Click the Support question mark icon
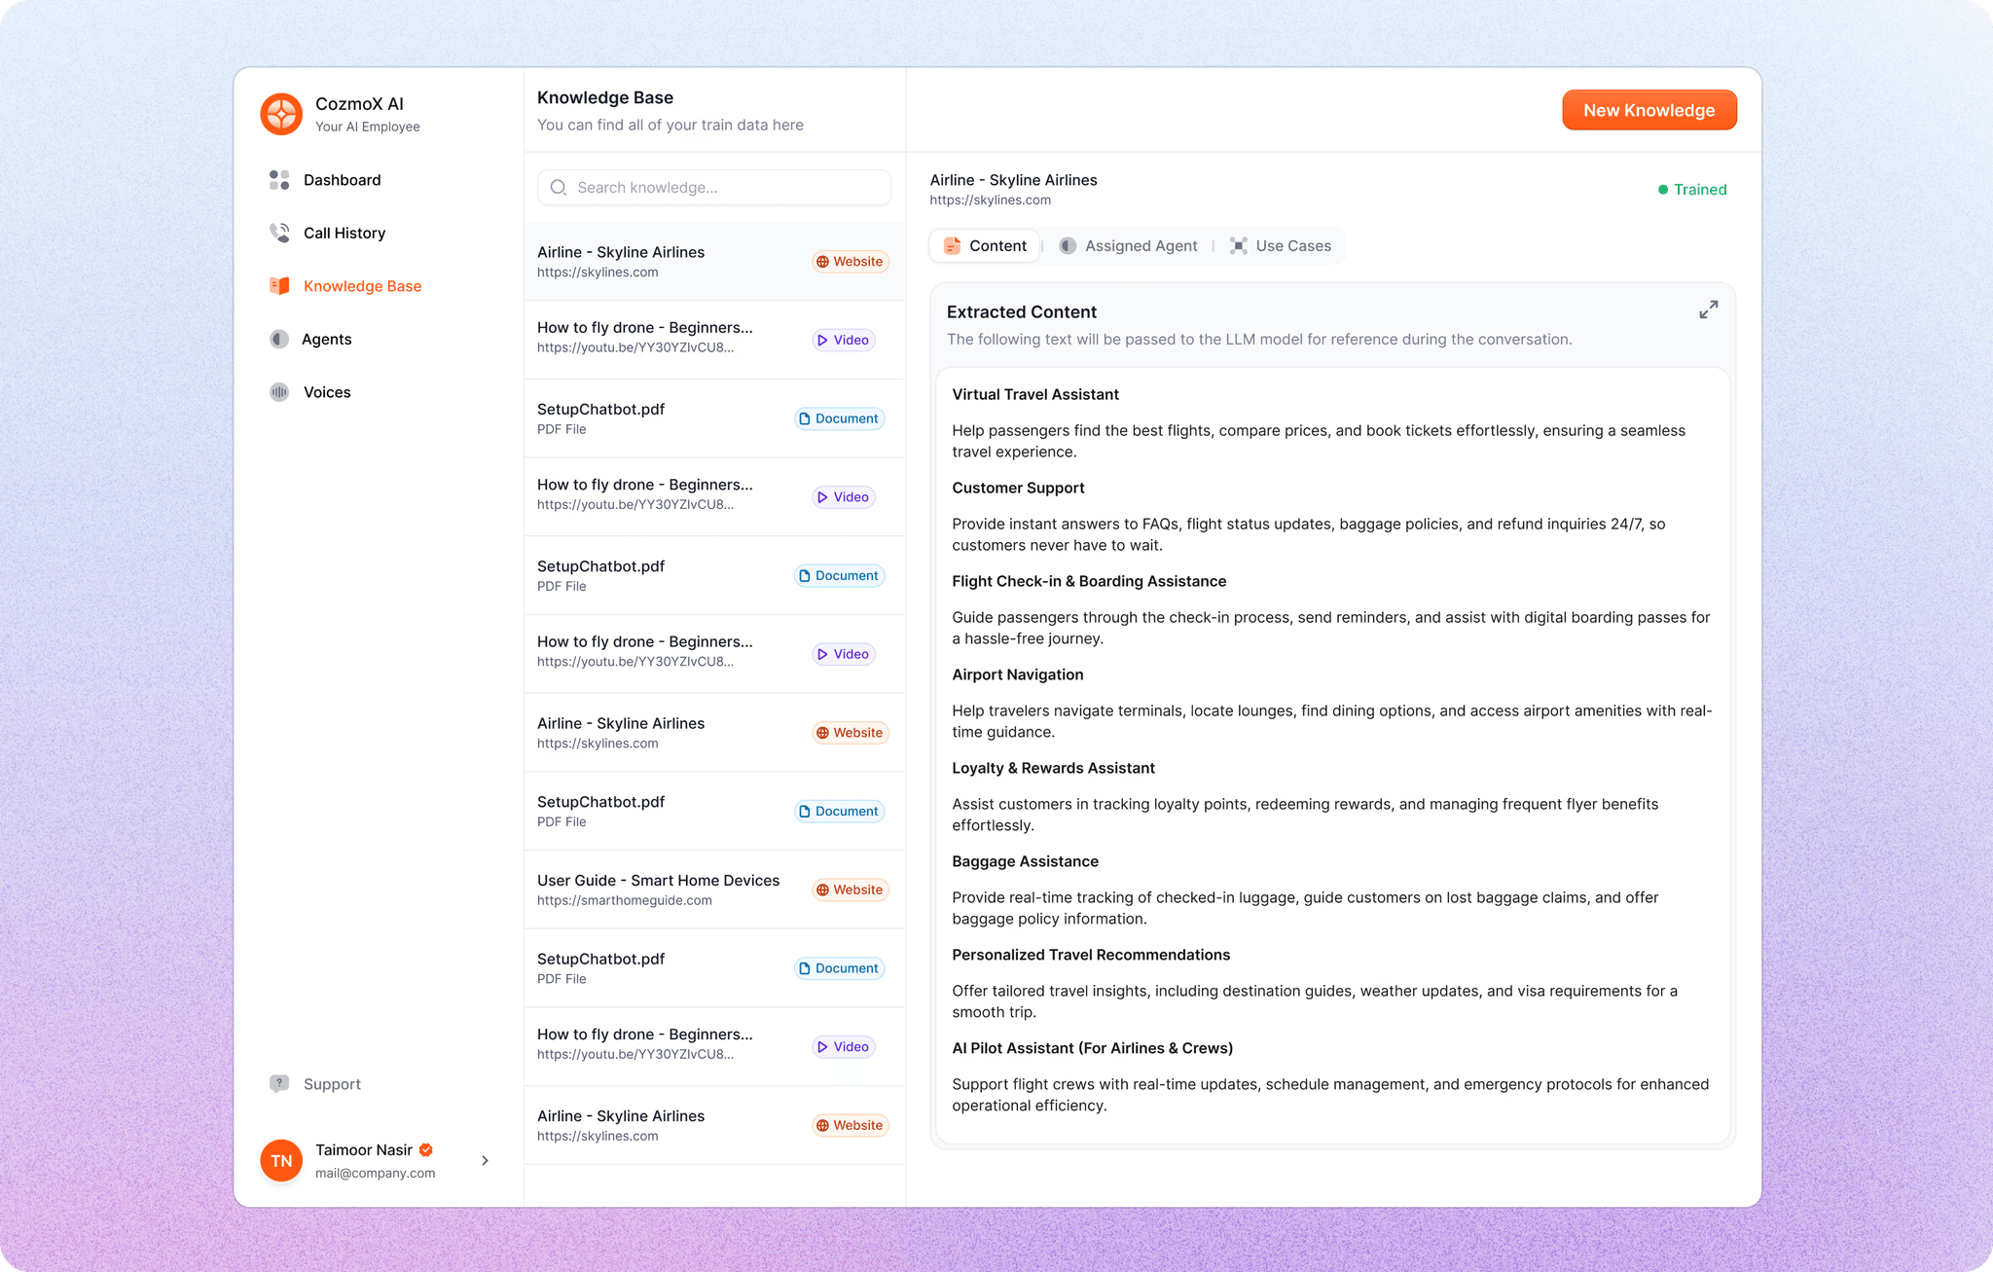The image size is (1993, 1272). click(x=279, y=1083)
